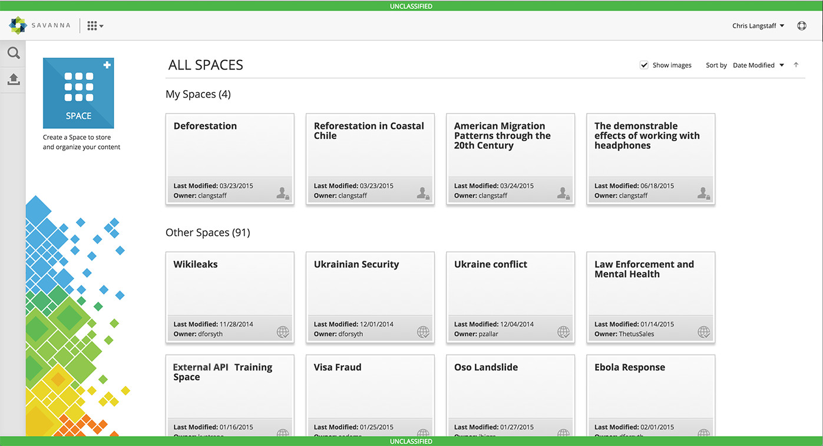The image size is (823, 446).
Task: Click user icon on headphones space card
Action: coord(703,193)
